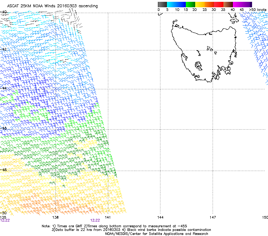Click the title 'ASCAT 25KM NOAA Winds 20160303 ascending'

[52, 6]
